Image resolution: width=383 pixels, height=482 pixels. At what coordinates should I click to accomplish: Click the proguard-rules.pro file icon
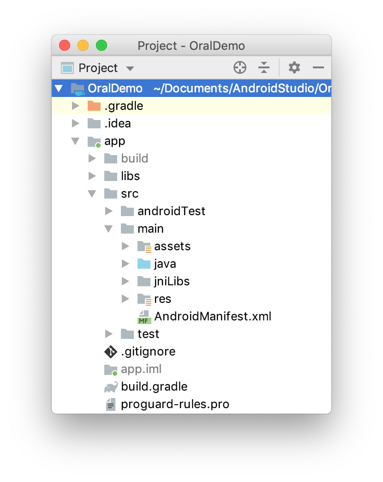[111, 404]
